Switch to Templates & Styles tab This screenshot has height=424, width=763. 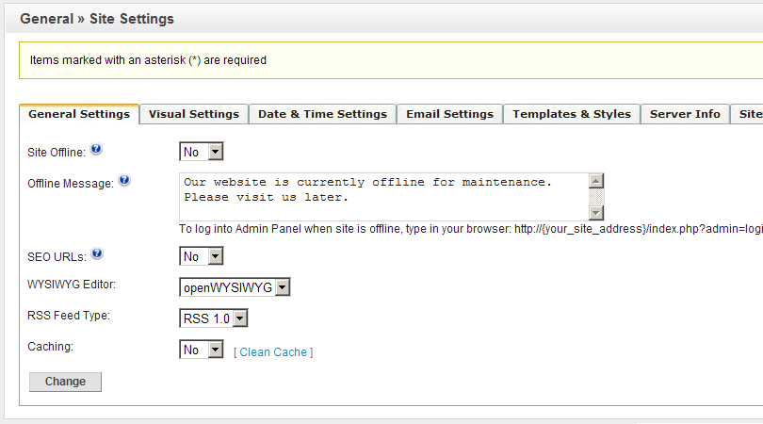(572, 114)
